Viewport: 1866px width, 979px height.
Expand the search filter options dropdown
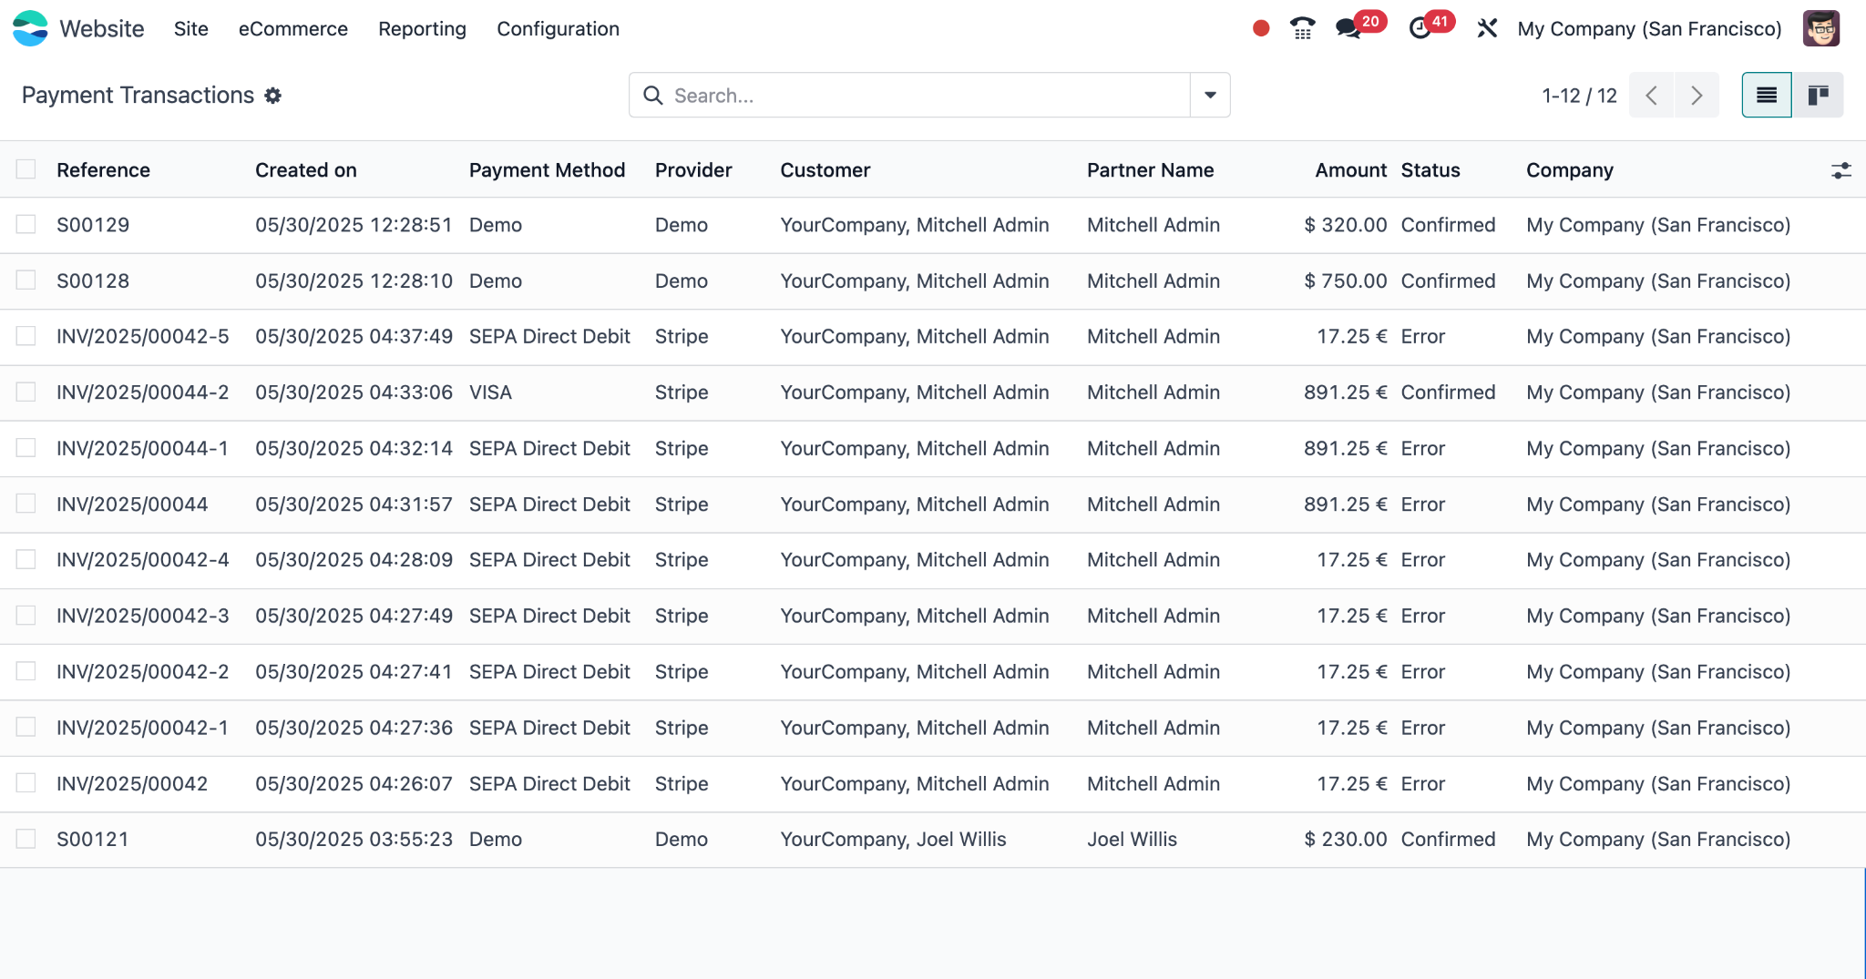tap(1210, 96)
